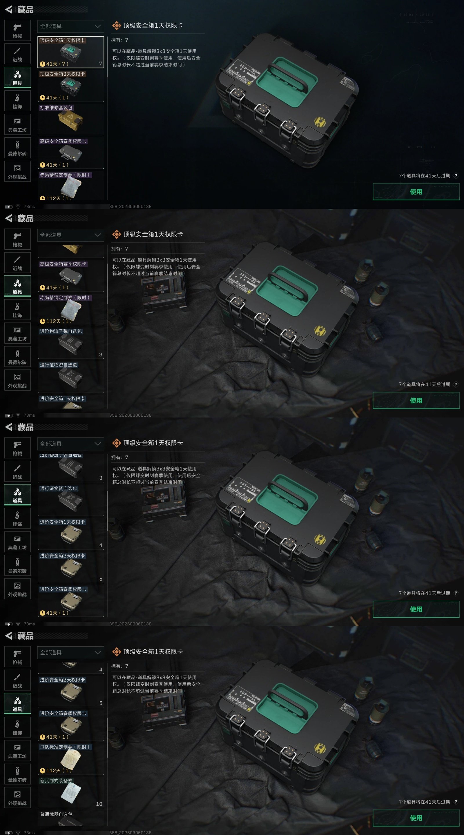The width and height of the screenshot is (464, 835).
Task: Open 典藏工坊 icon beside 卫队标准定制券 list
Action: 17,751
